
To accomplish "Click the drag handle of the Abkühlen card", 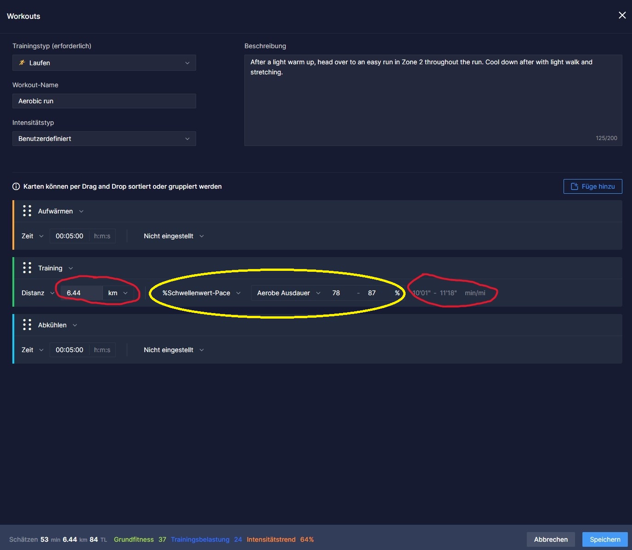I will coord(27,325).
